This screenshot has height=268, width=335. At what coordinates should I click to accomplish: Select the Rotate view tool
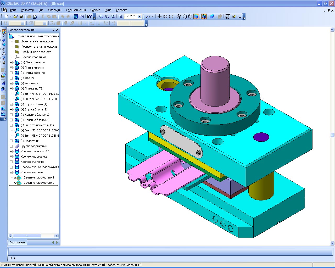(171, 16)
